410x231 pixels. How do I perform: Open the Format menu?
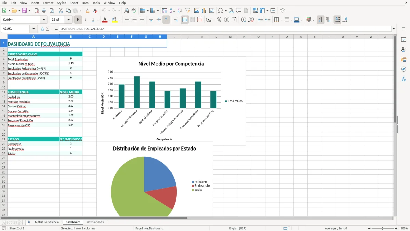click(x=48, y=3)
